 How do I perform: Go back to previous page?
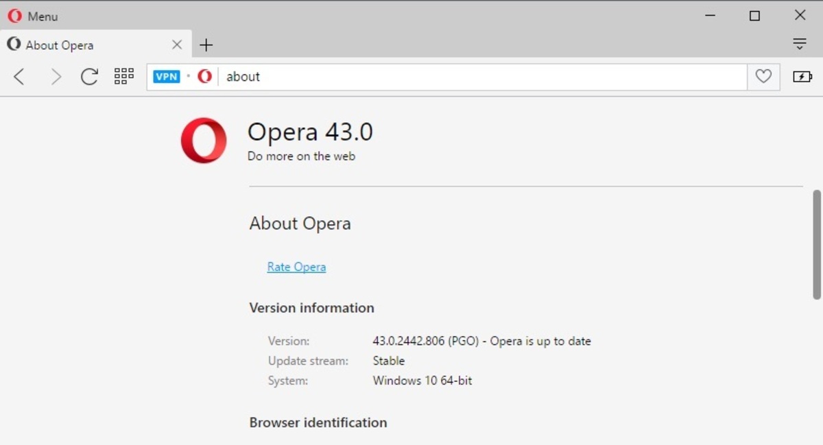click(19, 77)
